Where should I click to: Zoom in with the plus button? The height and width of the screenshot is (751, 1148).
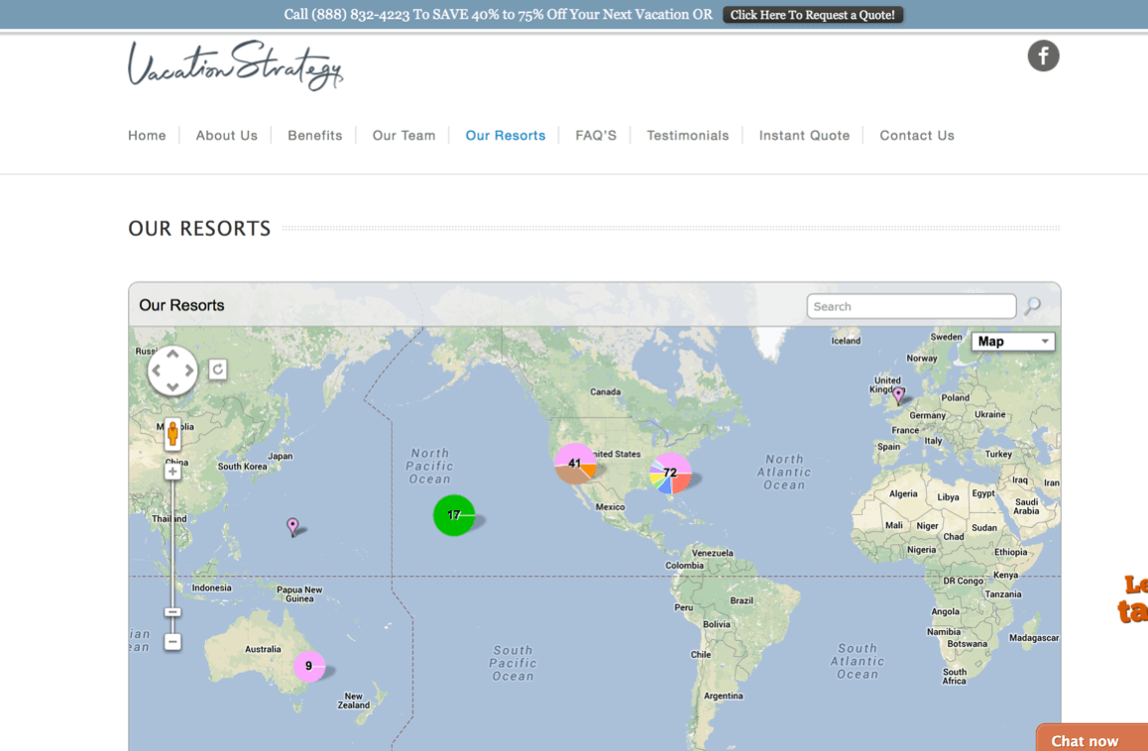(172, 473)
